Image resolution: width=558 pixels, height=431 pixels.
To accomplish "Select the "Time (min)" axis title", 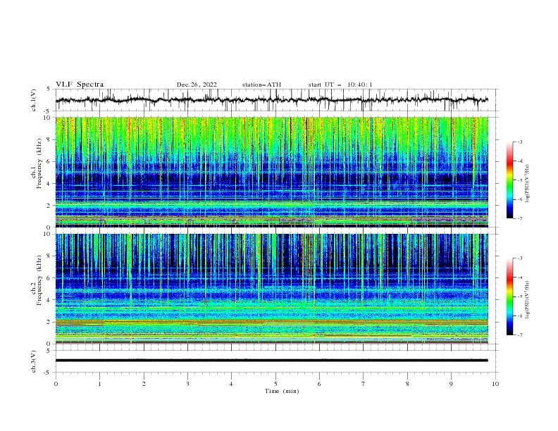I will point(282,391).
